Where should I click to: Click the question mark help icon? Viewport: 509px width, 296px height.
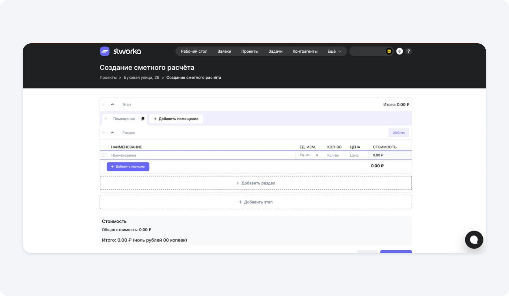pos(408,51)
